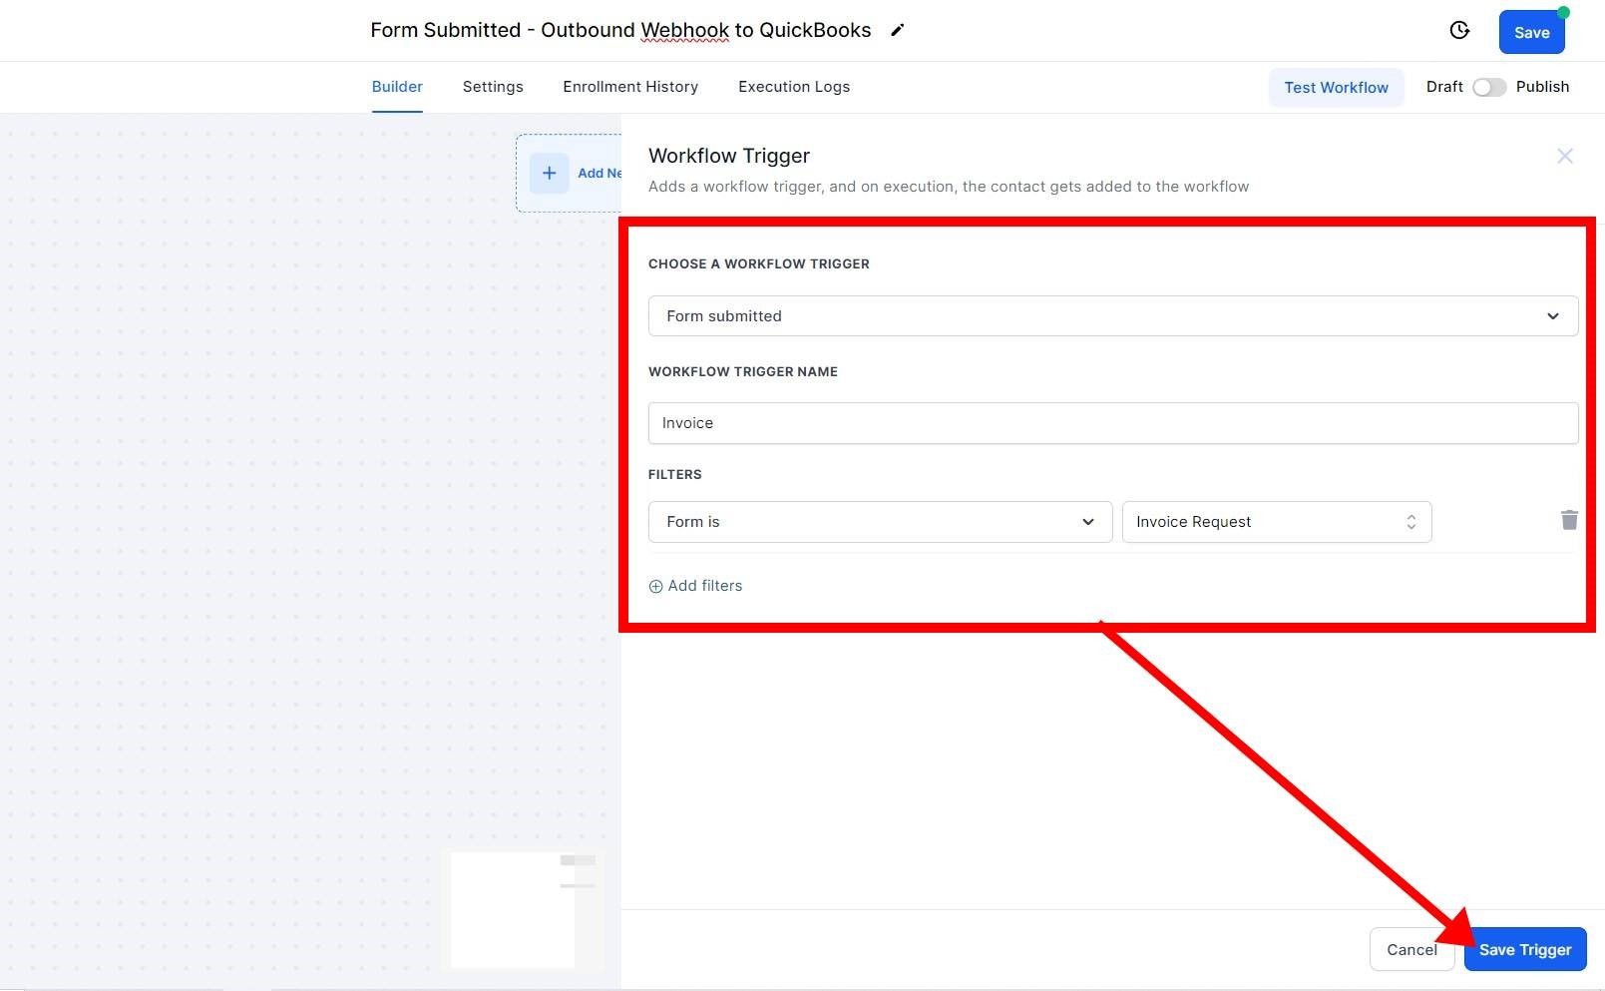
Task: Click the plus icon beside Add filters
Action: (655, 586)
